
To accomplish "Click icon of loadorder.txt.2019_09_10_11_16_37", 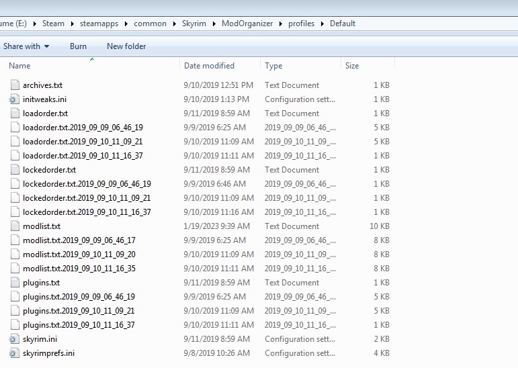I will (x=15, y=156).
